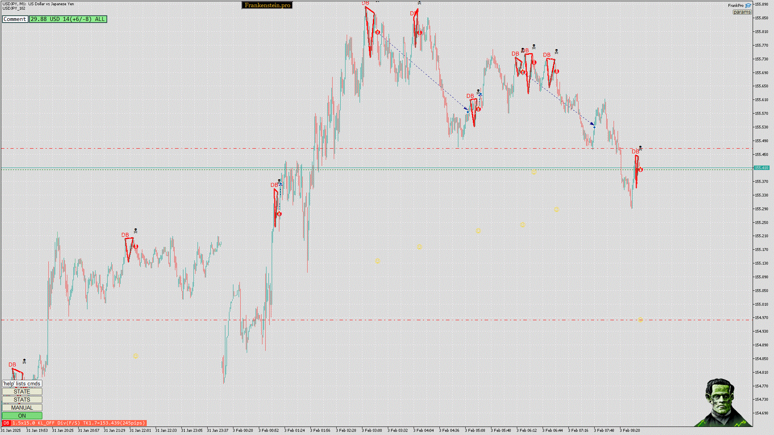774x435 pixels.
Task: Select the highest skull icon in the 3 Feb 06:12 cluster
Action: pyautogui.click(x=534, y=47)
